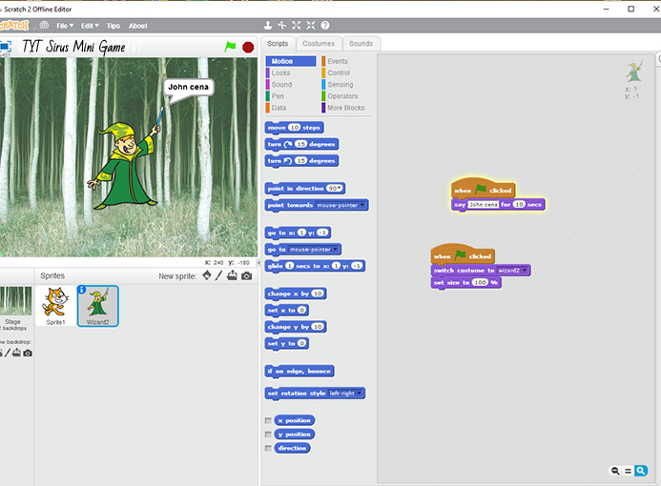Select the Events block category

[x=338, y=61]
